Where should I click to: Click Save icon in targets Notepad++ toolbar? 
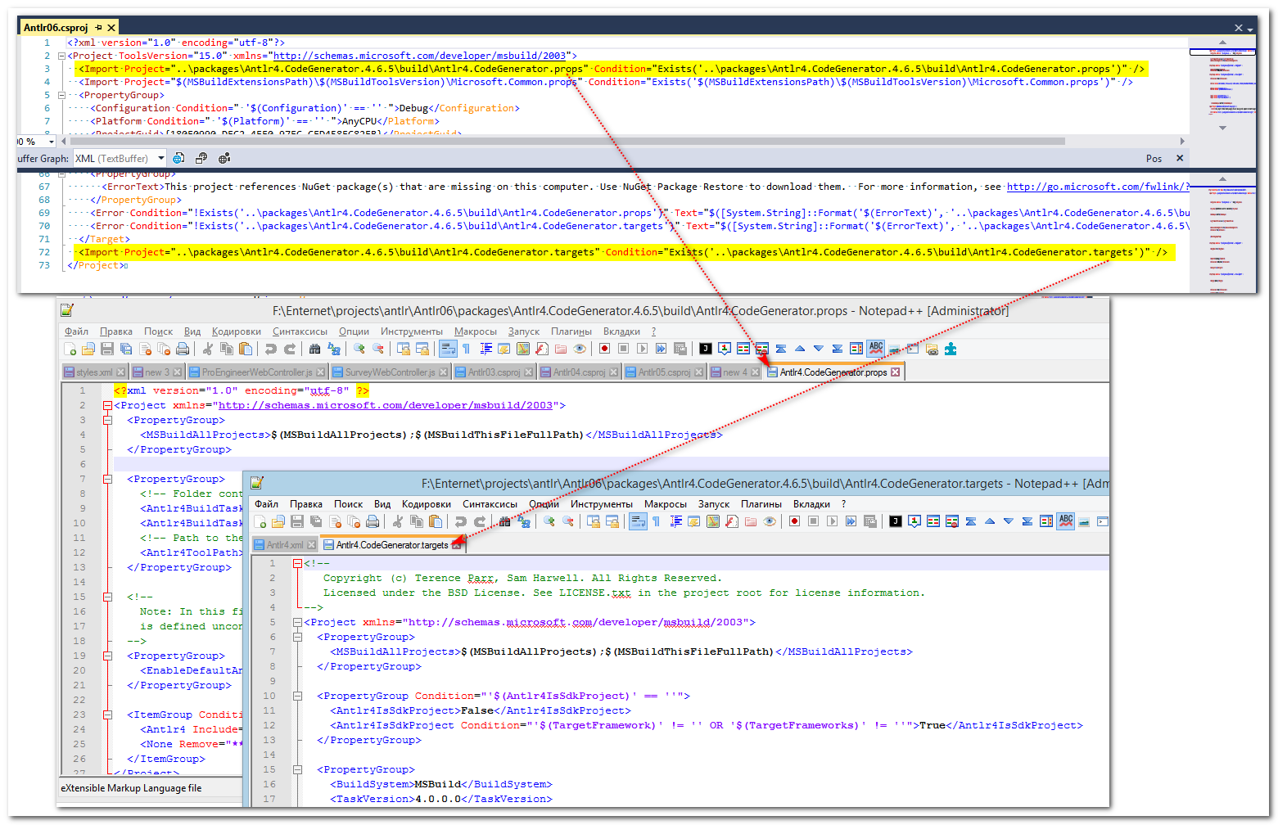[x=297, y=521]
